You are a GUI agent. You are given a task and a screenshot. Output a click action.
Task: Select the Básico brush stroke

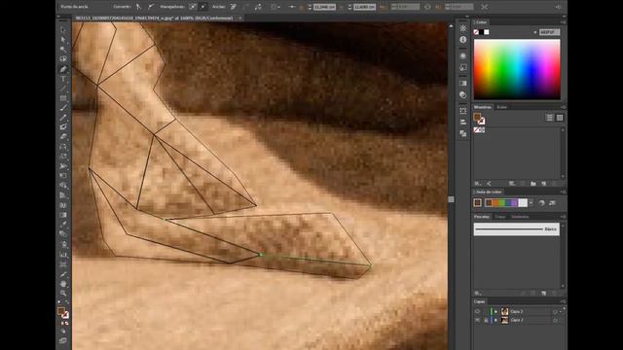[x=517, y=229]
